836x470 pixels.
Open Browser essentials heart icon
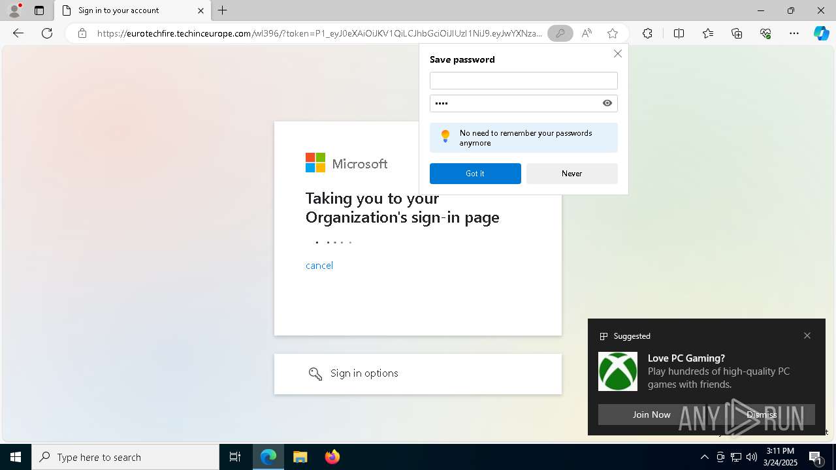point(765,33)
